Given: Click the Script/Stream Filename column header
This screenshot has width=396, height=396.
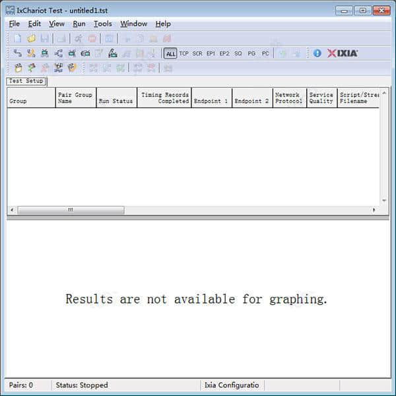Looking at the screenshot, I should point(358,98).
